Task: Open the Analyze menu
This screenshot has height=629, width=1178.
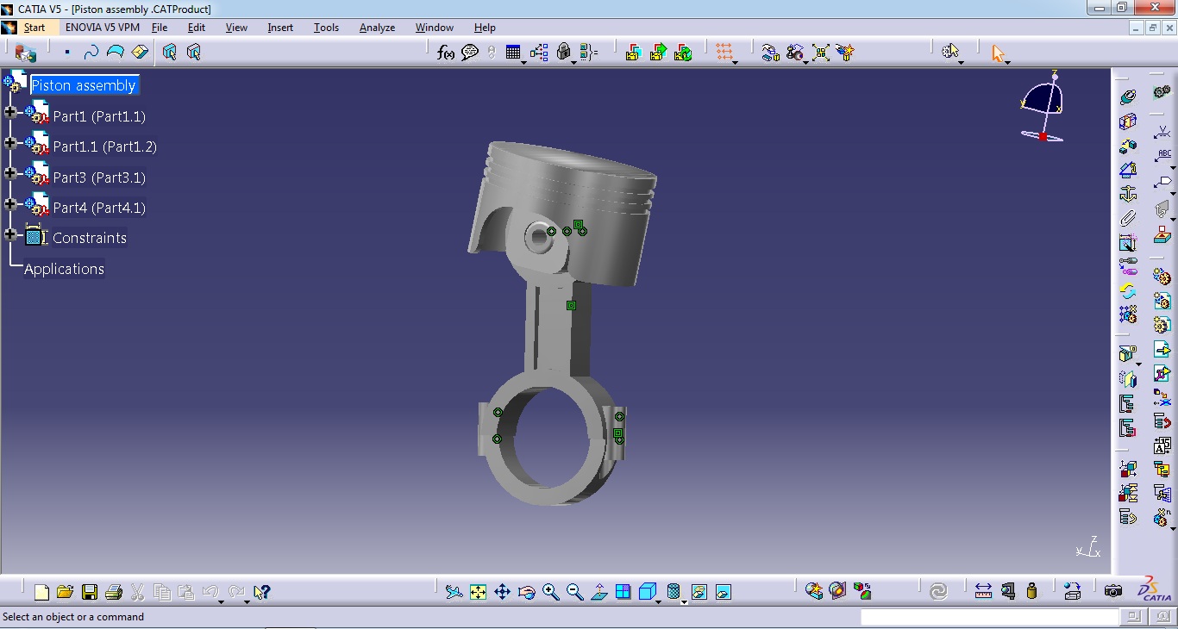Action: (377, 27)
